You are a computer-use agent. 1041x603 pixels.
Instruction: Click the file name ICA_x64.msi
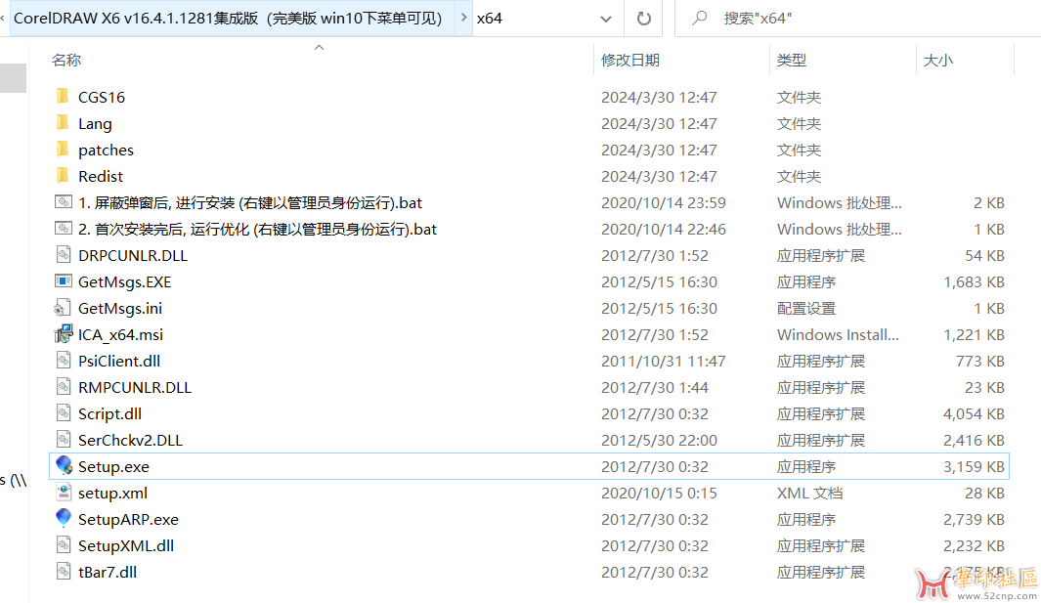[x=120, y=334]
